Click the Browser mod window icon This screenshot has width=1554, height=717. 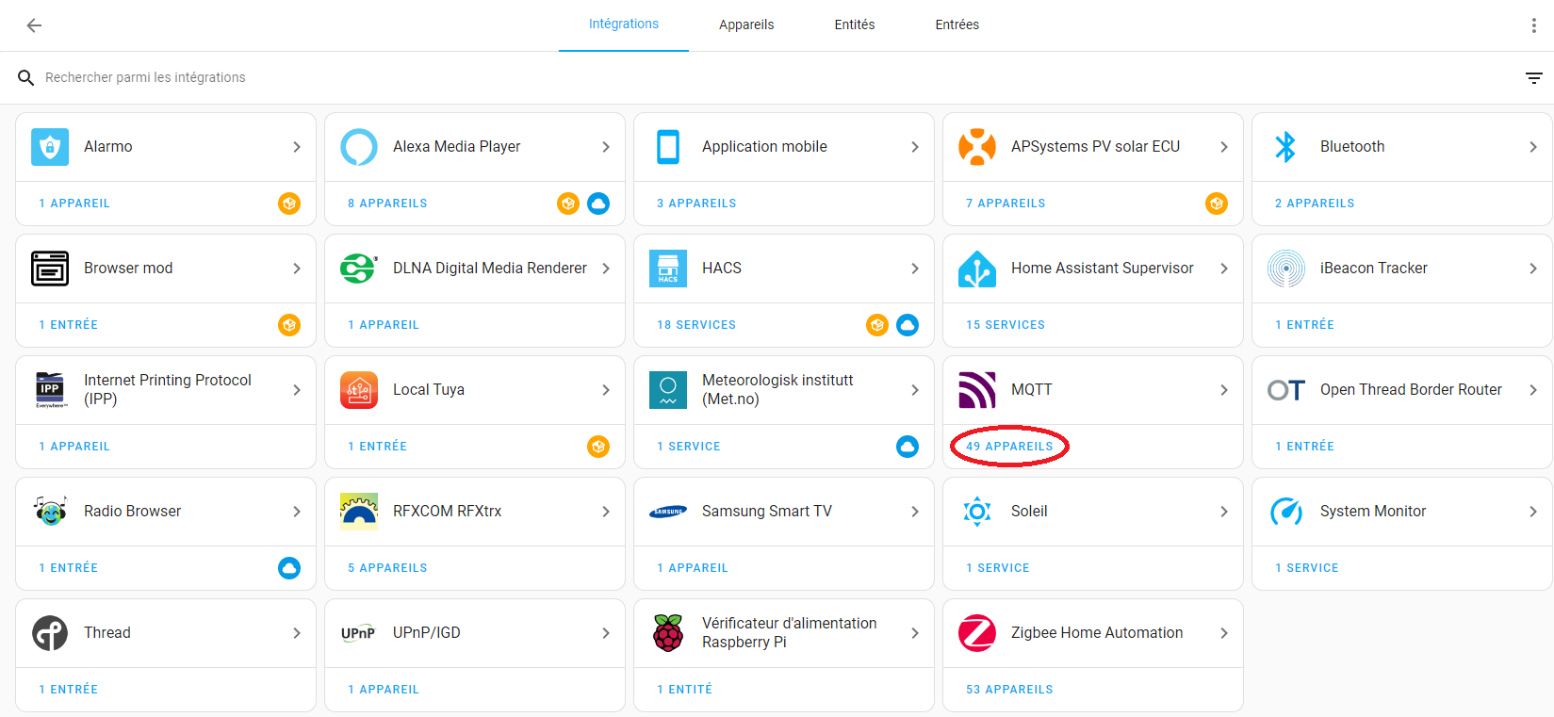pos(50,269)
